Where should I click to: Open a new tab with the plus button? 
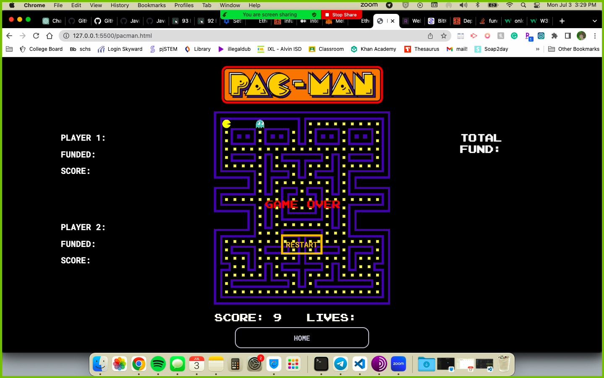click(x=562, y=21)
